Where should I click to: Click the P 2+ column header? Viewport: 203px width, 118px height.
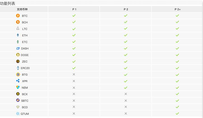pyautogui.click(x=178, y=9)
